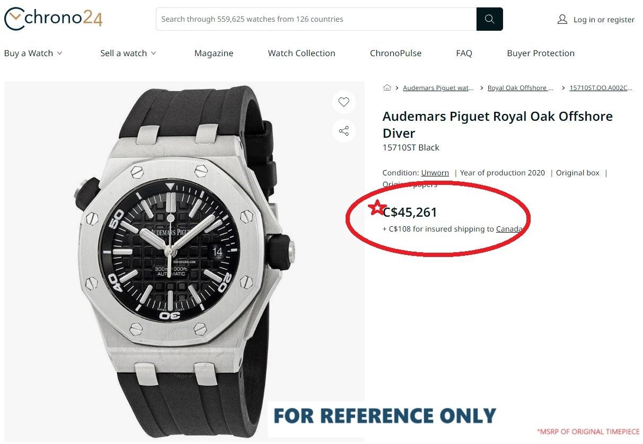Viewport: 643px width, 444px height.
Task: Open Audemars Piguet watches breadcrumb link
Action: (438, 88)
